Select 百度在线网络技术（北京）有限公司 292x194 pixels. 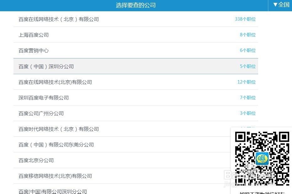click(58, 19)
